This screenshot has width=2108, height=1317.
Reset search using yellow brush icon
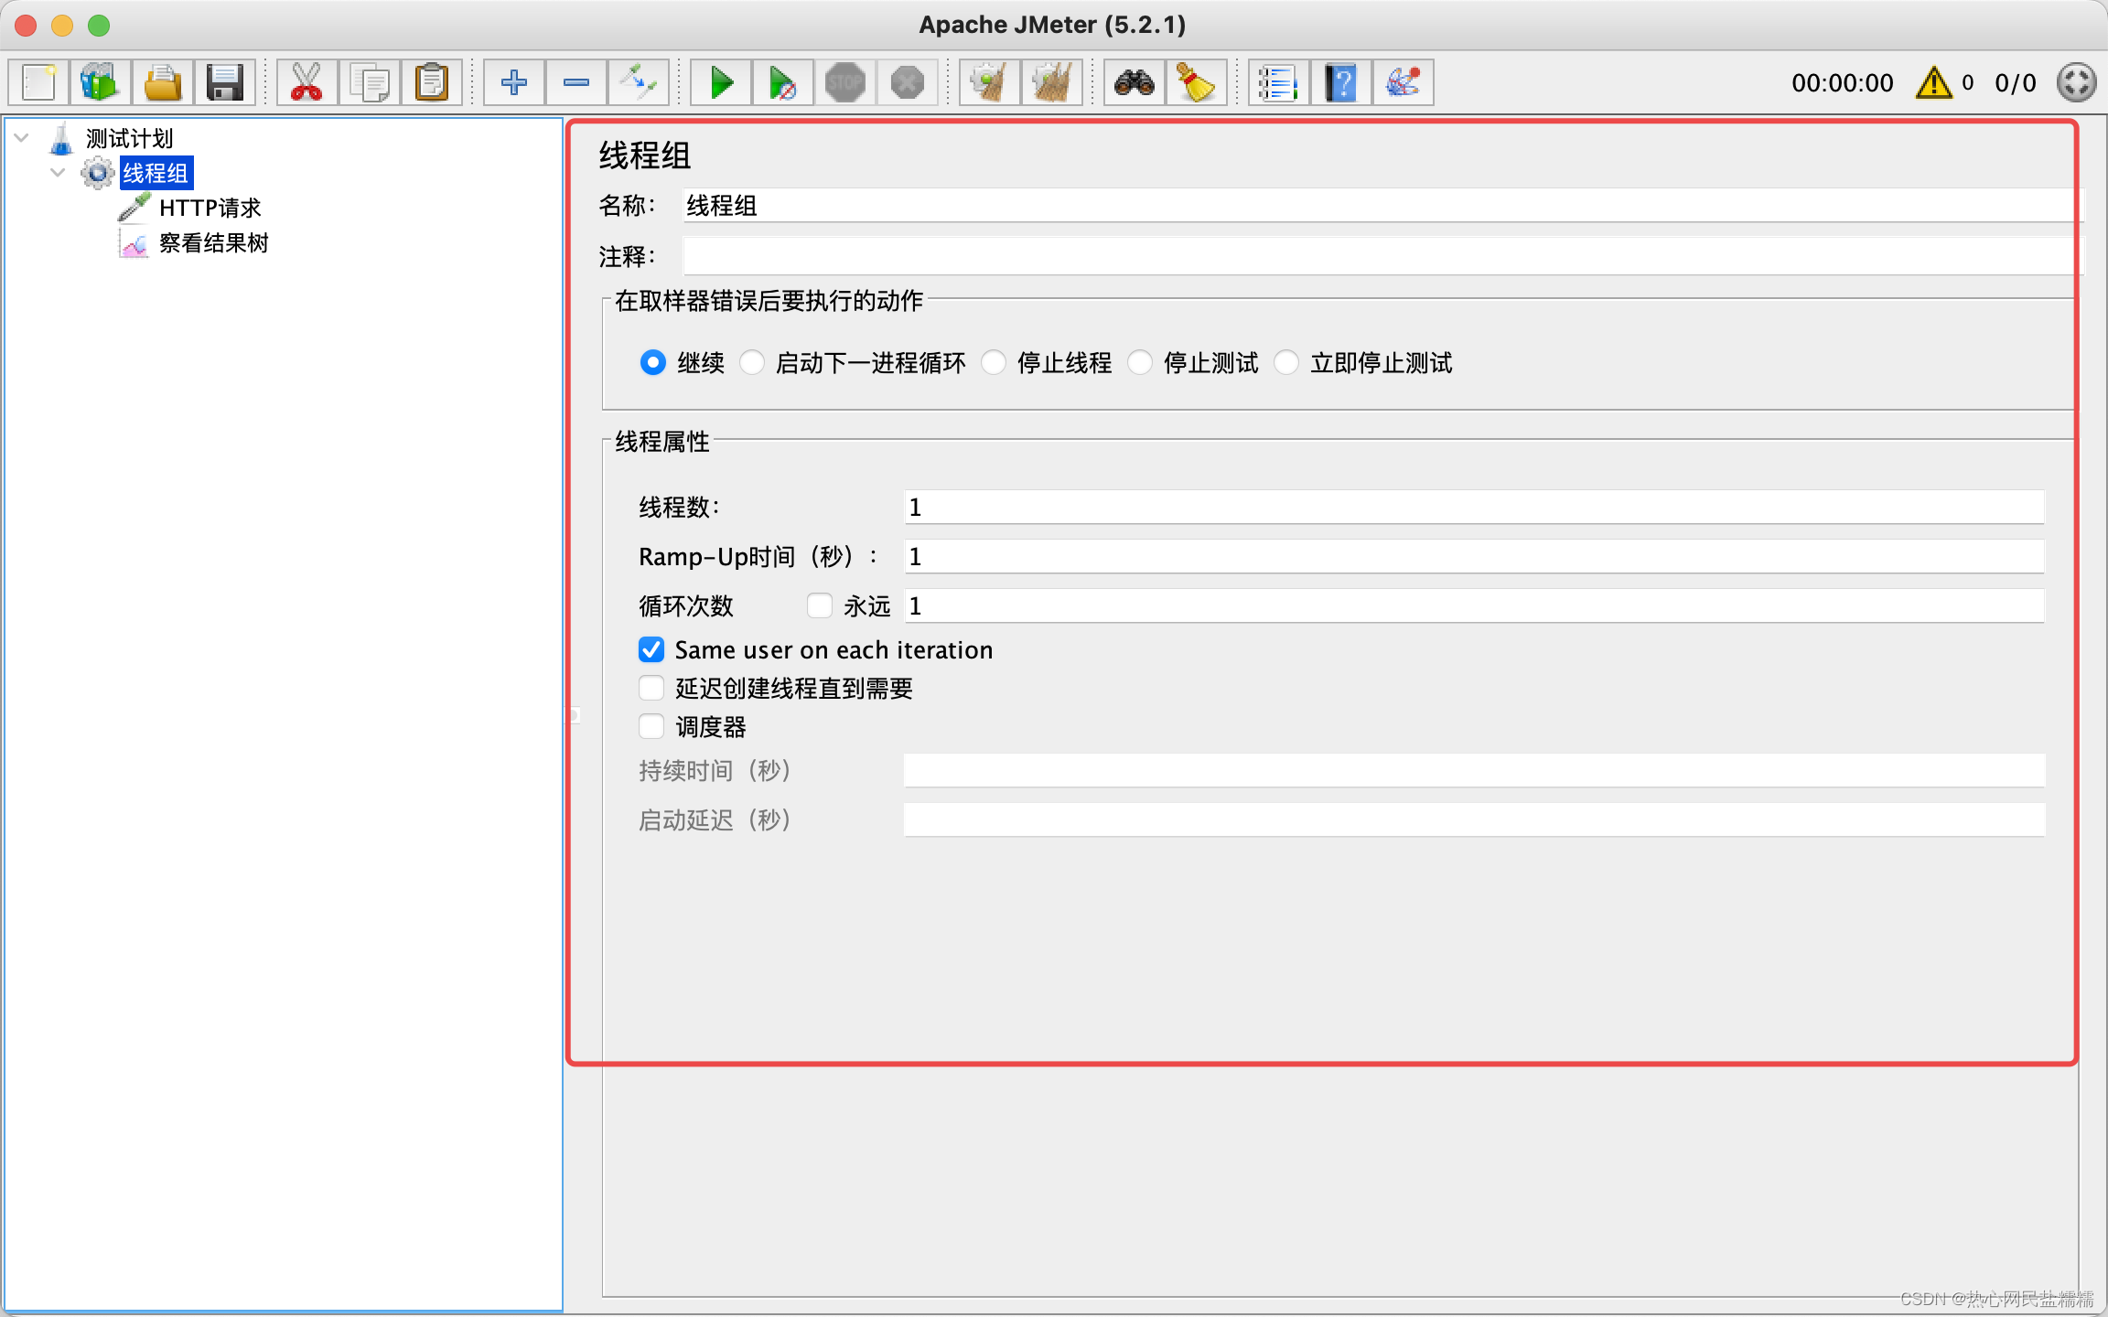point(1197,82)
